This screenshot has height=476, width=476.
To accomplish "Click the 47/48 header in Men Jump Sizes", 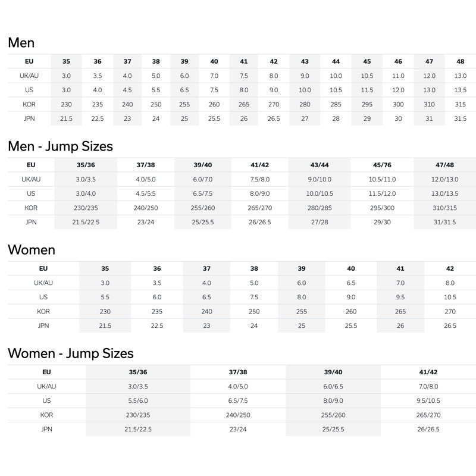I will coord(444,165).
